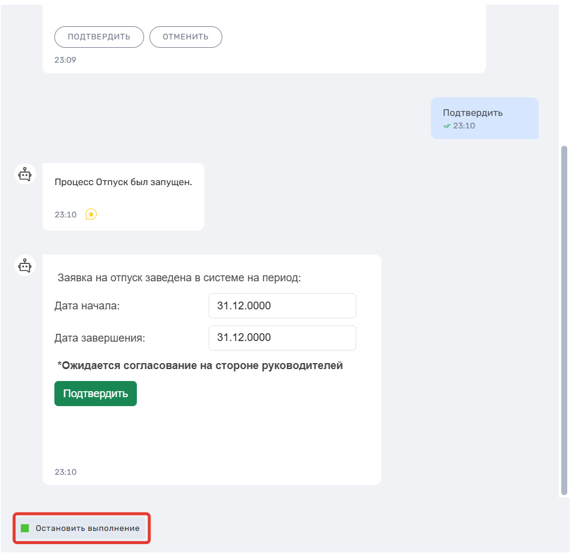Click the ОТМЕНИТЬ button
Screen dimensions: 578x556
[x=185, y=37]
